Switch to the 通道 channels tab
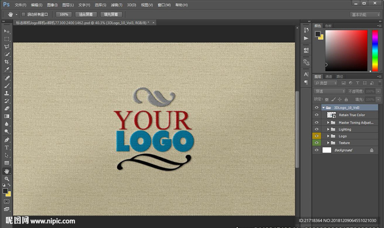 [x=328, y=76]
